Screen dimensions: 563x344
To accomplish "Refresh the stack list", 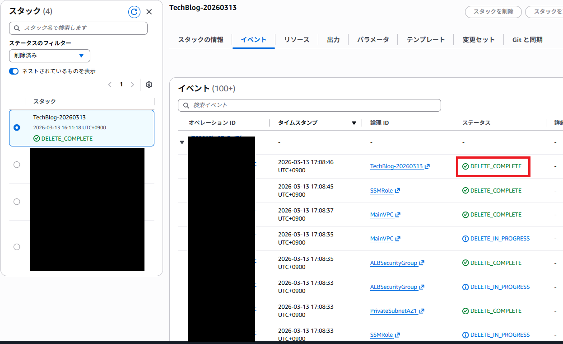I will coord(134,12).
